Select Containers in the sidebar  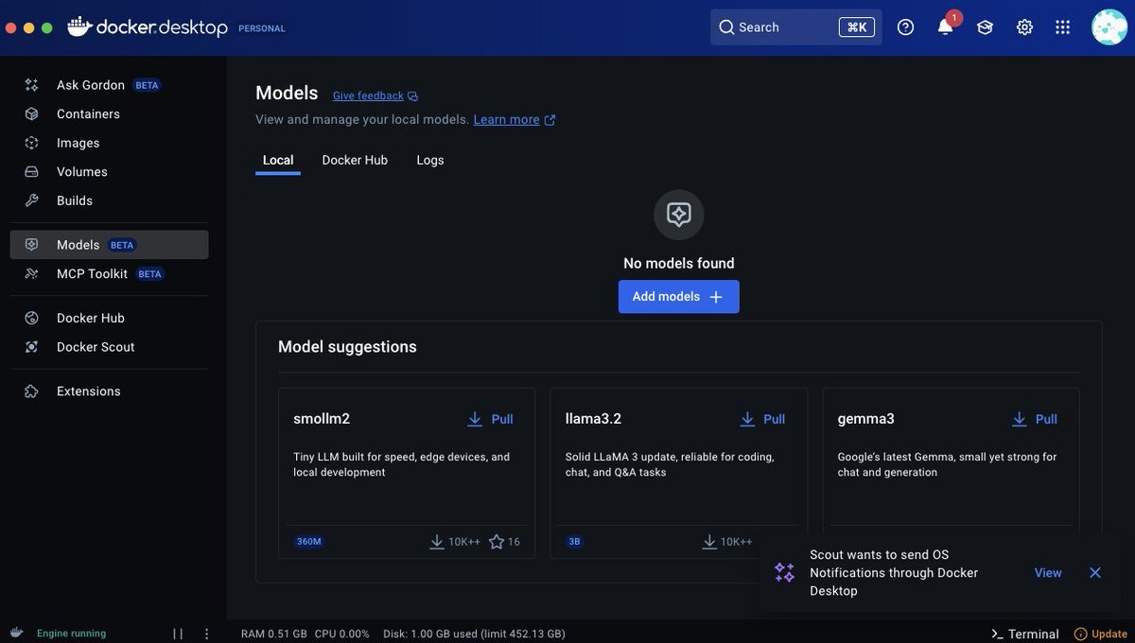[109, 113]
